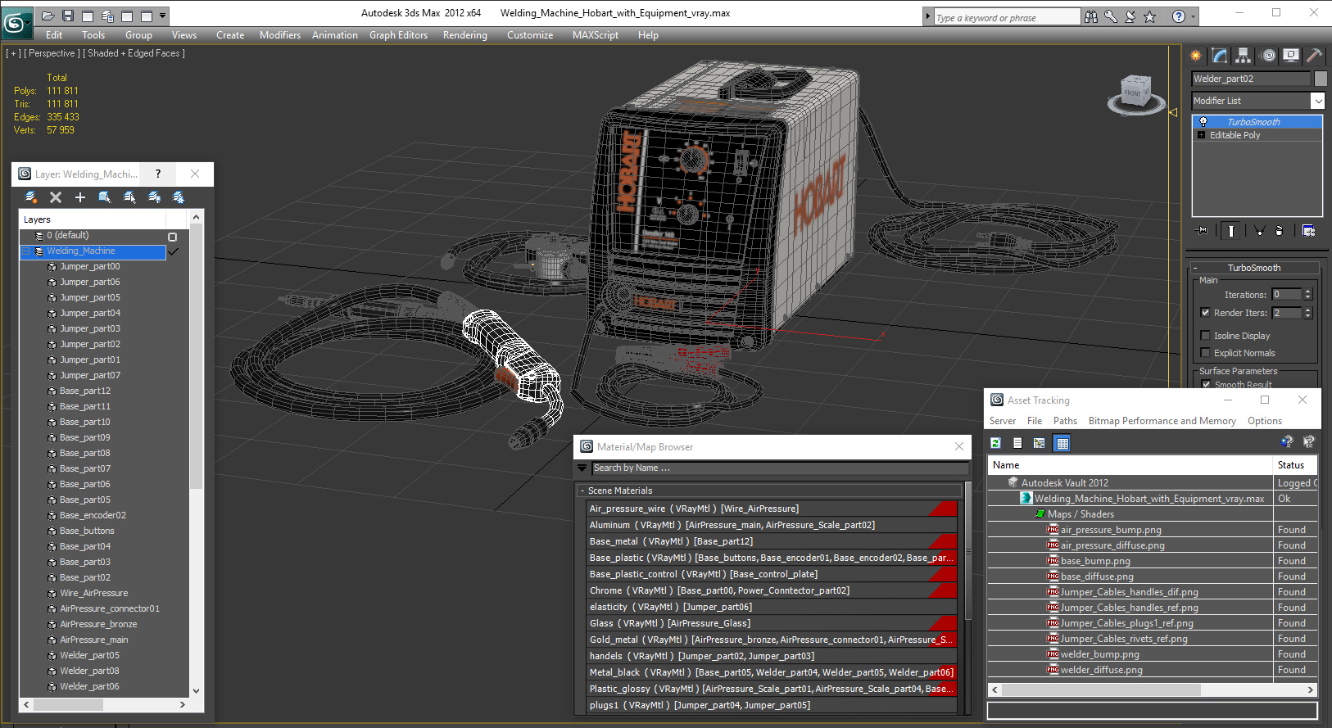This screenshot has width=1332, height=728.
Task: Click Select Highlighted Objects and Layers icon
Action: pos(105,197)
